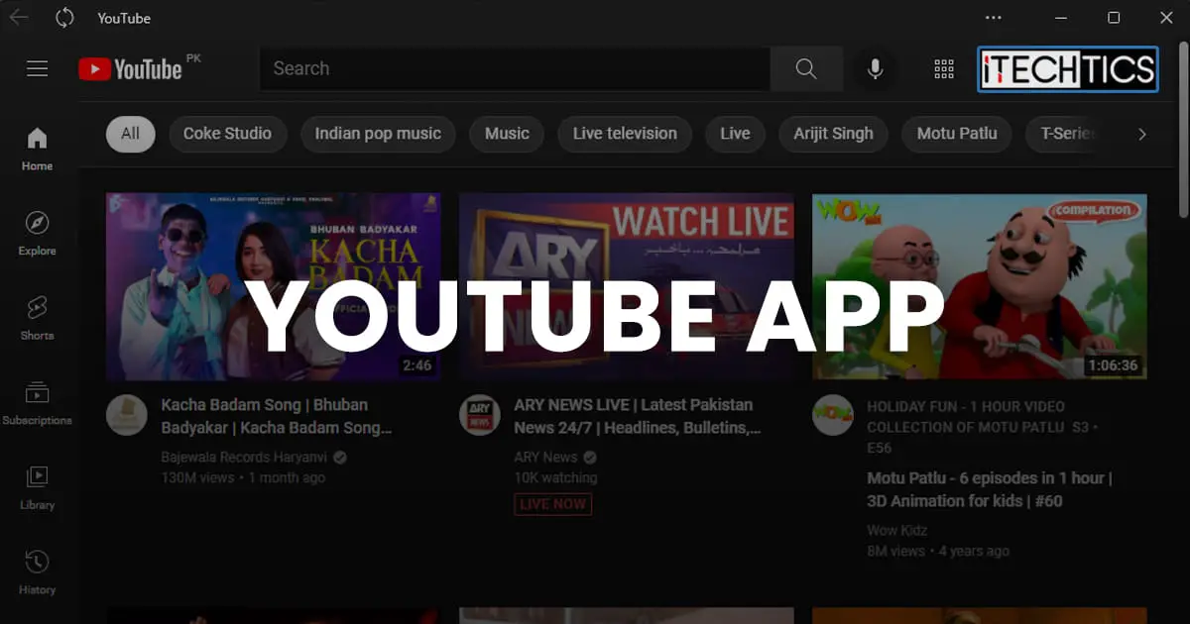Maximize the YouTube app window
Screen dimensions: 1190x624
[1114, 18]
